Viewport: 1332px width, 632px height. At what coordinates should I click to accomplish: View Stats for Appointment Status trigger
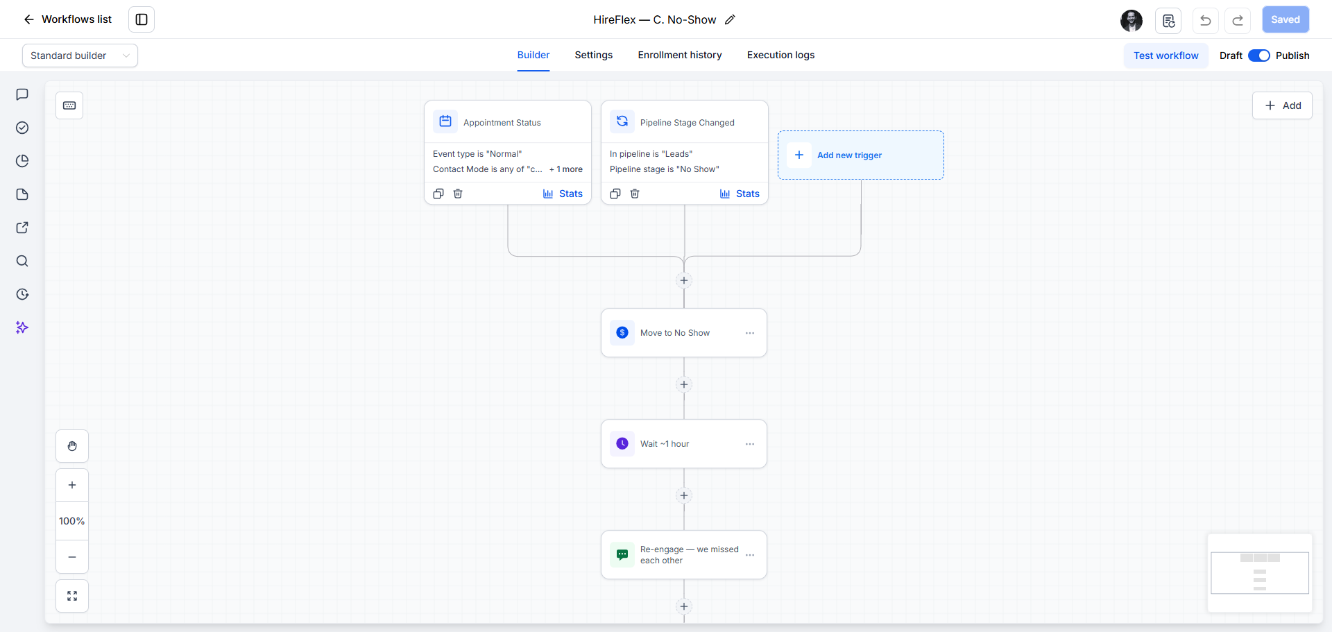click(563, 194)
